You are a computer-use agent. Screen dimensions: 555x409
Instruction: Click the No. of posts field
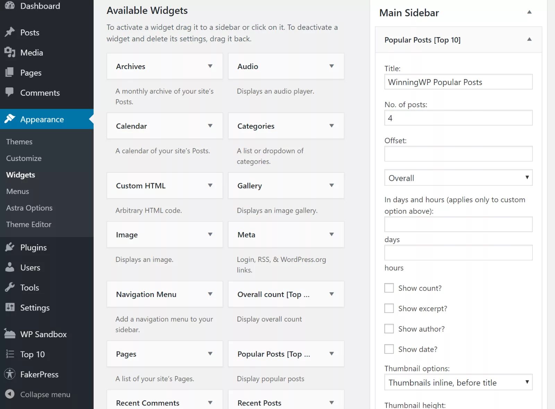pos(458,118)
